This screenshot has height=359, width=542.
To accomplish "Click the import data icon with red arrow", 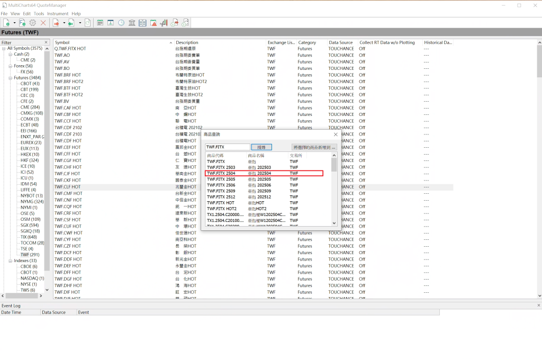I will (56, 23).
